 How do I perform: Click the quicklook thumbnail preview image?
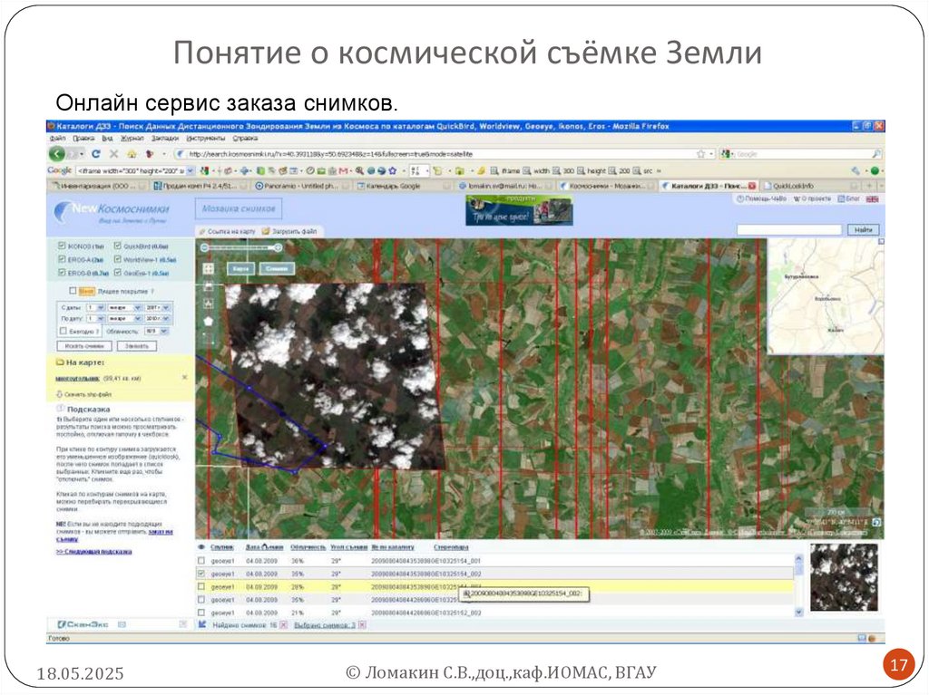tap(844, 576)
